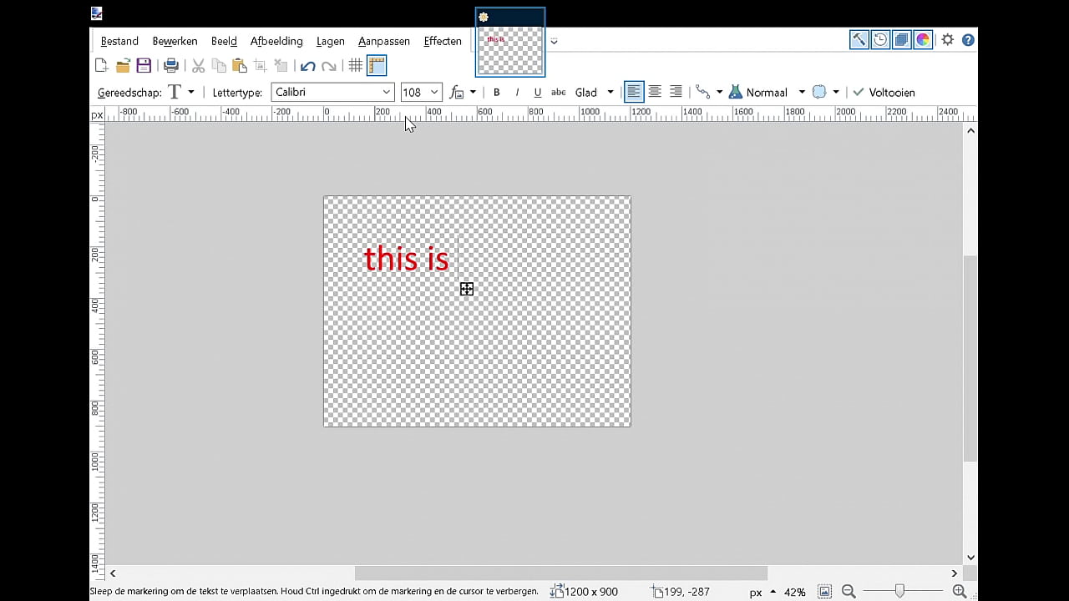This screenshot has height=601, width=1069.
Task: Toggle underline text formatting
Action: (537, 92)
